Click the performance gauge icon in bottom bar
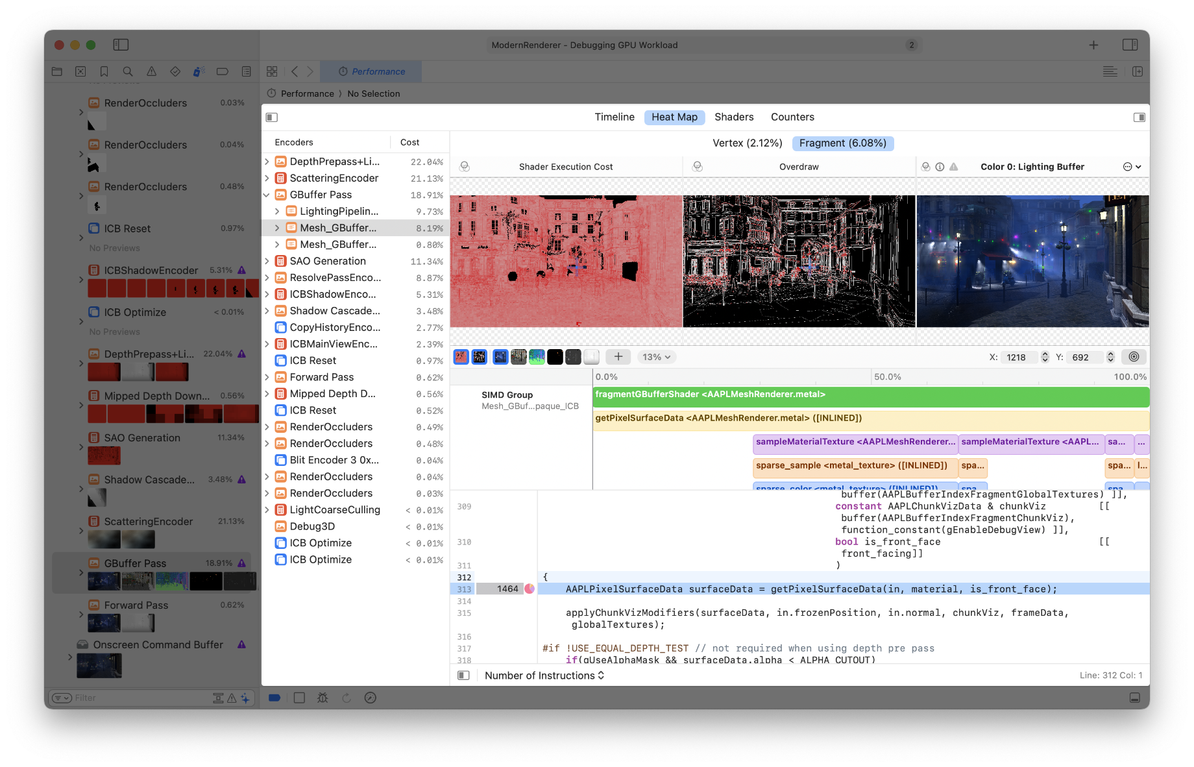The height and width of the screenshot is (767, 1194). pyautogui.click(x=369, y=698)
